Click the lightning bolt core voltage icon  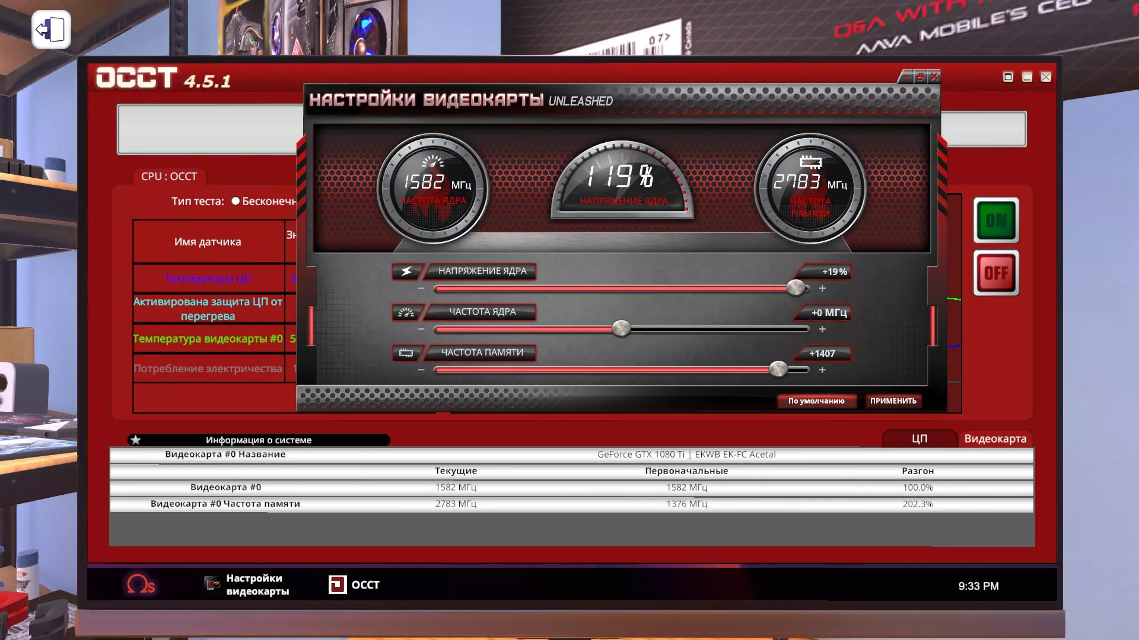point(407,271)
